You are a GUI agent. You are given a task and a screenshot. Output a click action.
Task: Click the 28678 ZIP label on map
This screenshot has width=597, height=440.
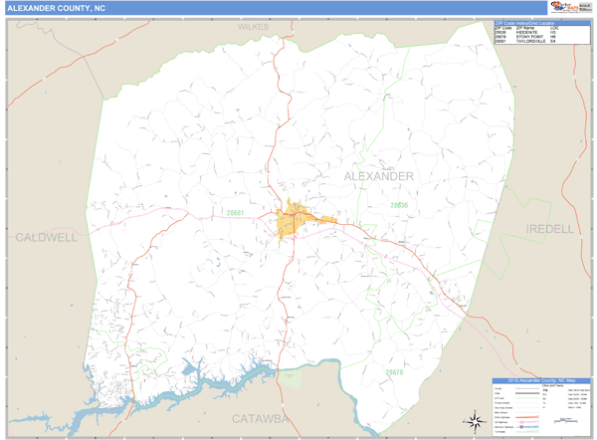(x=394, y=372)
